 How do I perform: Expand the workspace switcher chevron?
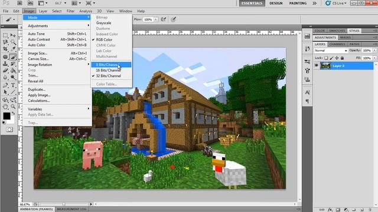(314, 4)
